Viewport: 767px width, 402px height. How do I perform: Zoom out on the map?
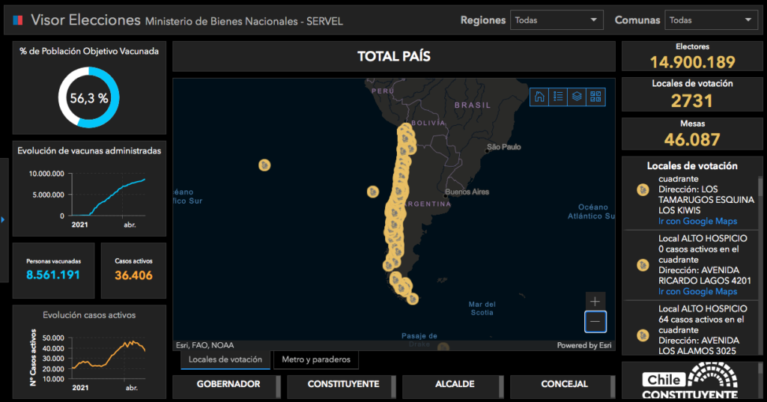click(595, 322)
